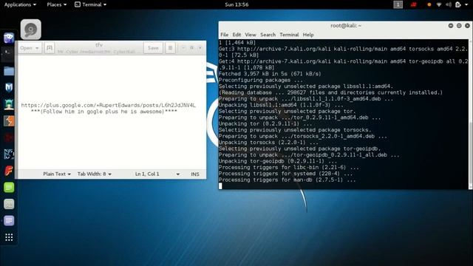
Task: Open the green notes dock icon
Action: 9,187
